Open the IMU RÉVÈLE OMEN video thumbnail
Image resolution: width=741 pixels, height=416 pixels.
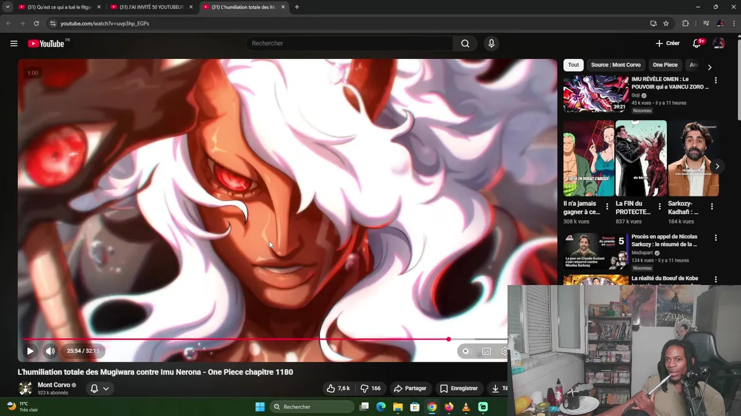pyautogui.click(x=596, y=94)
